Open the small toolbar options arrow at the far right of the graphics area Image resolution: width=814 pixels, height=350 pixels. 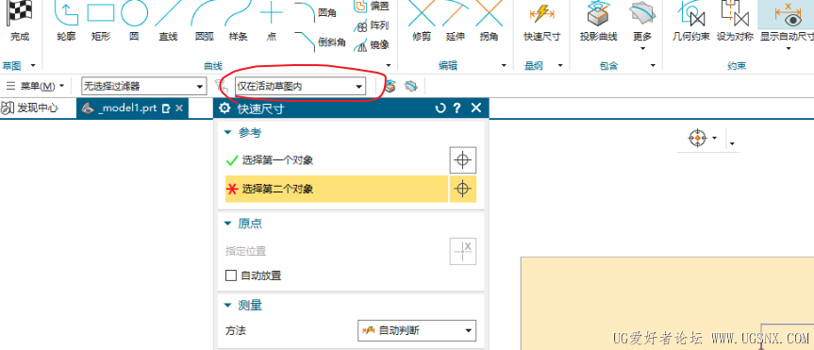(732, 143)
